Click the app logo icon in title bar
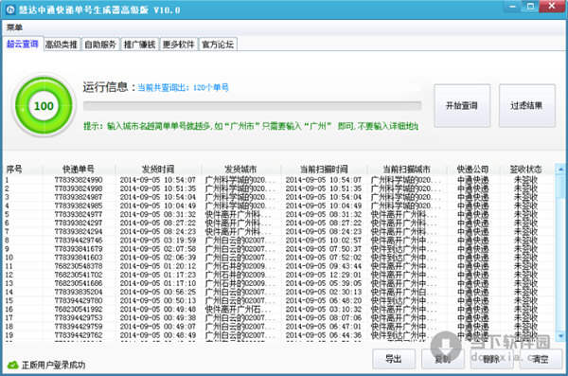 pos(10,9)
